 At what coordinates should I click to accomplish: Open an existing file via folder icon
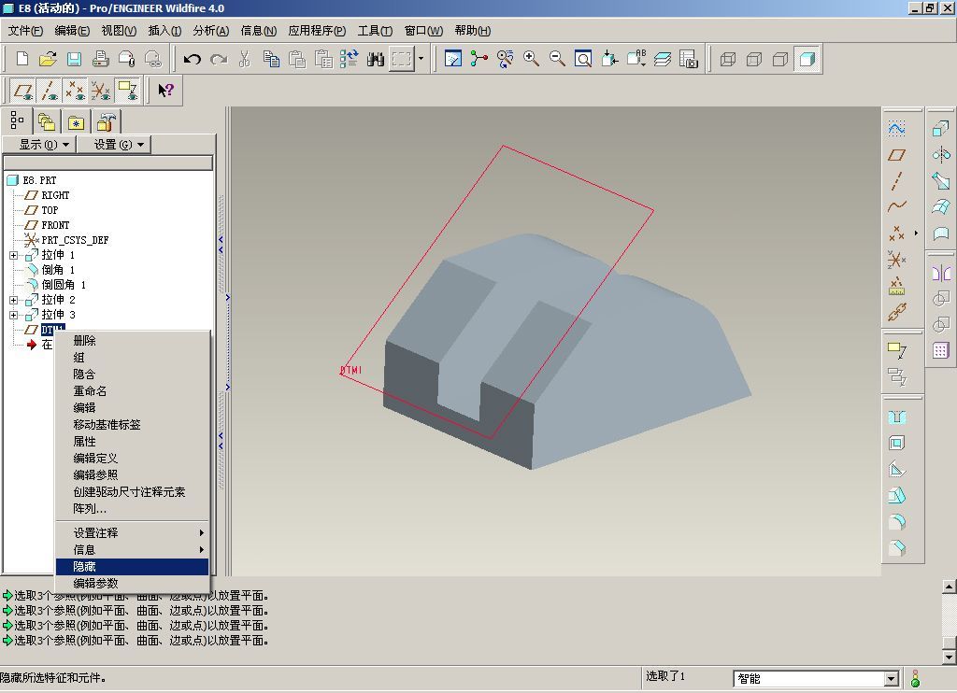tap(48, 59)
